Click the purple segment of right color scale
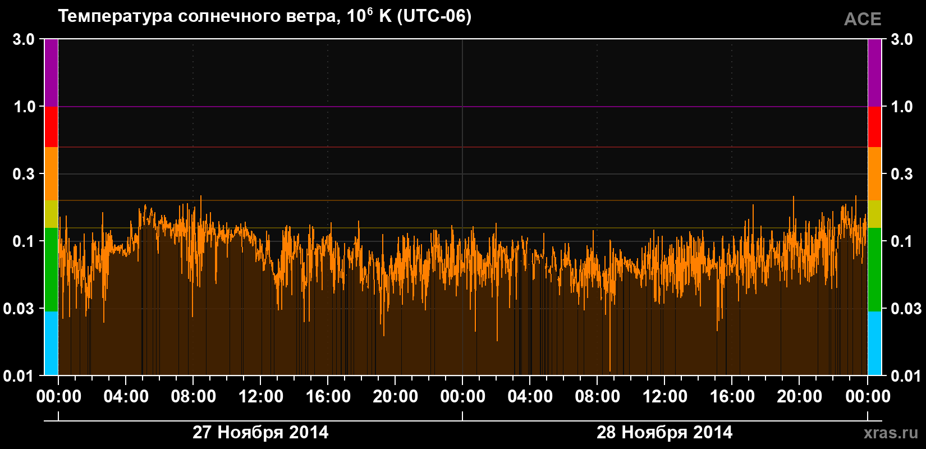The height and width of the screenshot is (449, 926). [874, 72]
